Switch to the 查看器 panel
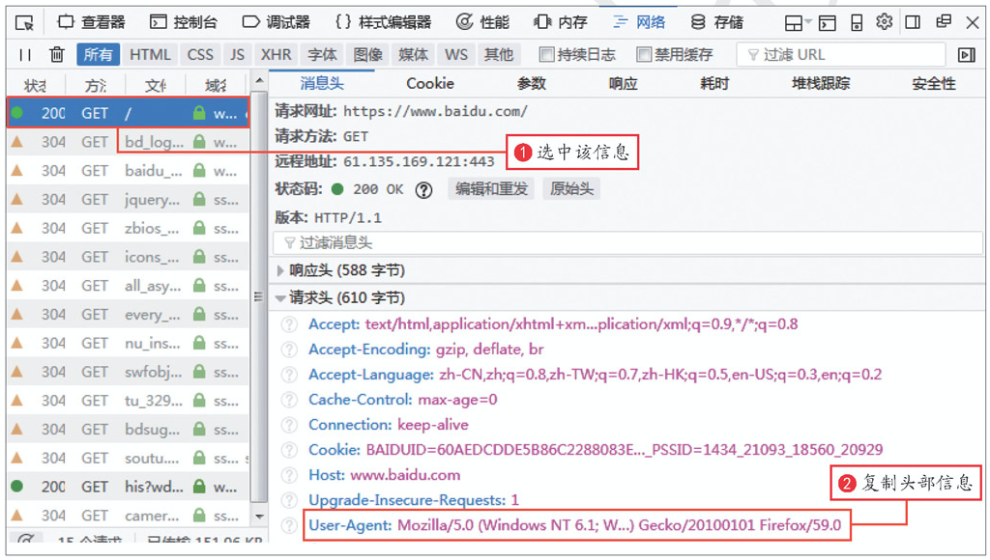 click(92, 23)
